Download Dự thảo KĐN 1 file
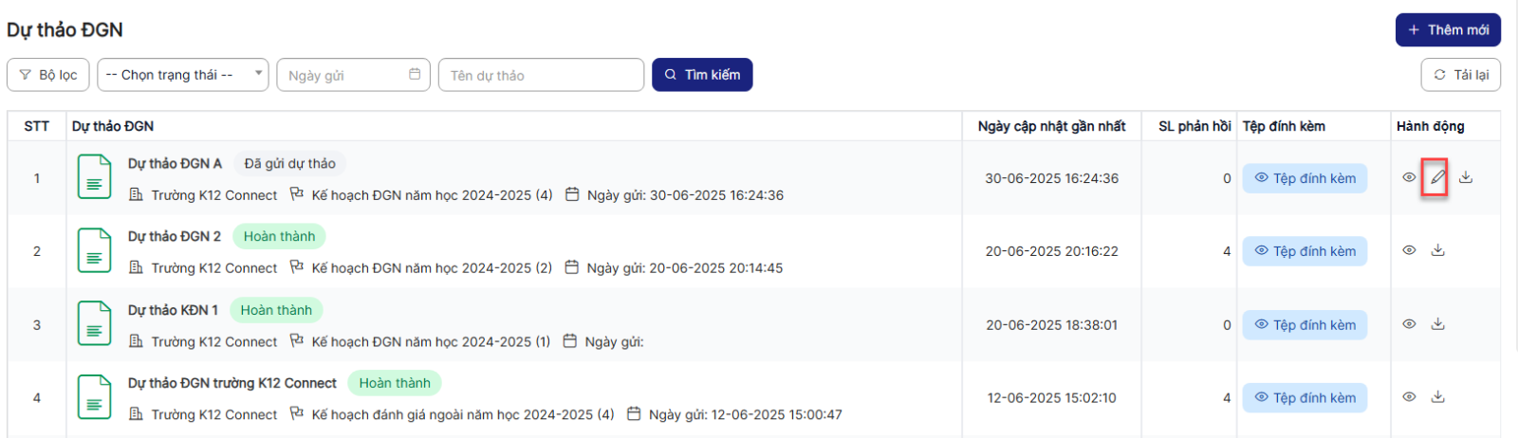Screen dimensions: 1518x438 tap(1438, 324)
